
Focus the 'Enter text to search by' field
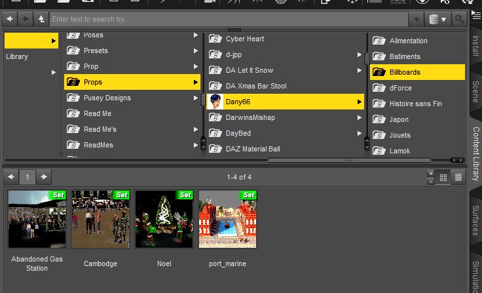[229, 19]
